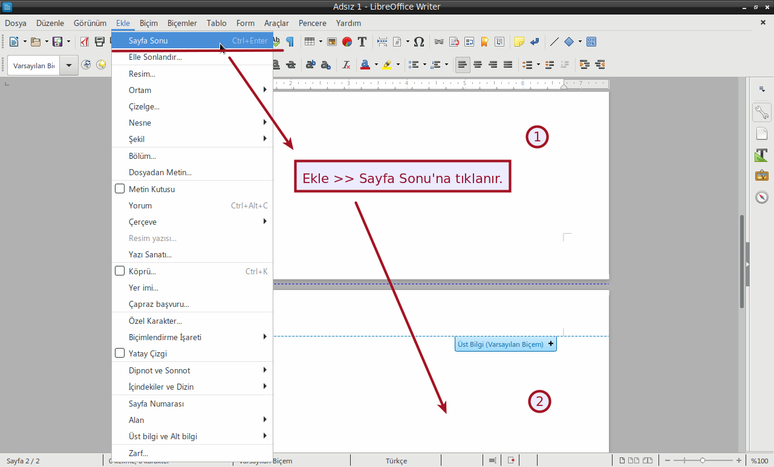The width and height of the screenshot is (774, 467).
Task: Open the Dosya menu
Action: click(x=16, y=23)
